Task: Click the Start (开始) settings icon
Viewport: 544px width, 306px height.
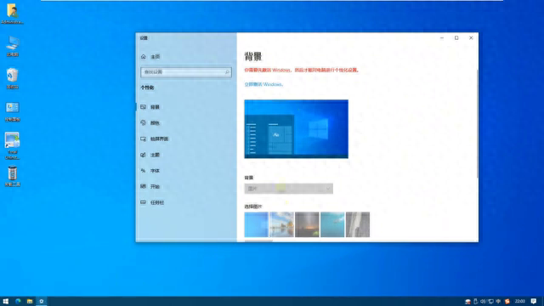Action: (x=144, y=186)
